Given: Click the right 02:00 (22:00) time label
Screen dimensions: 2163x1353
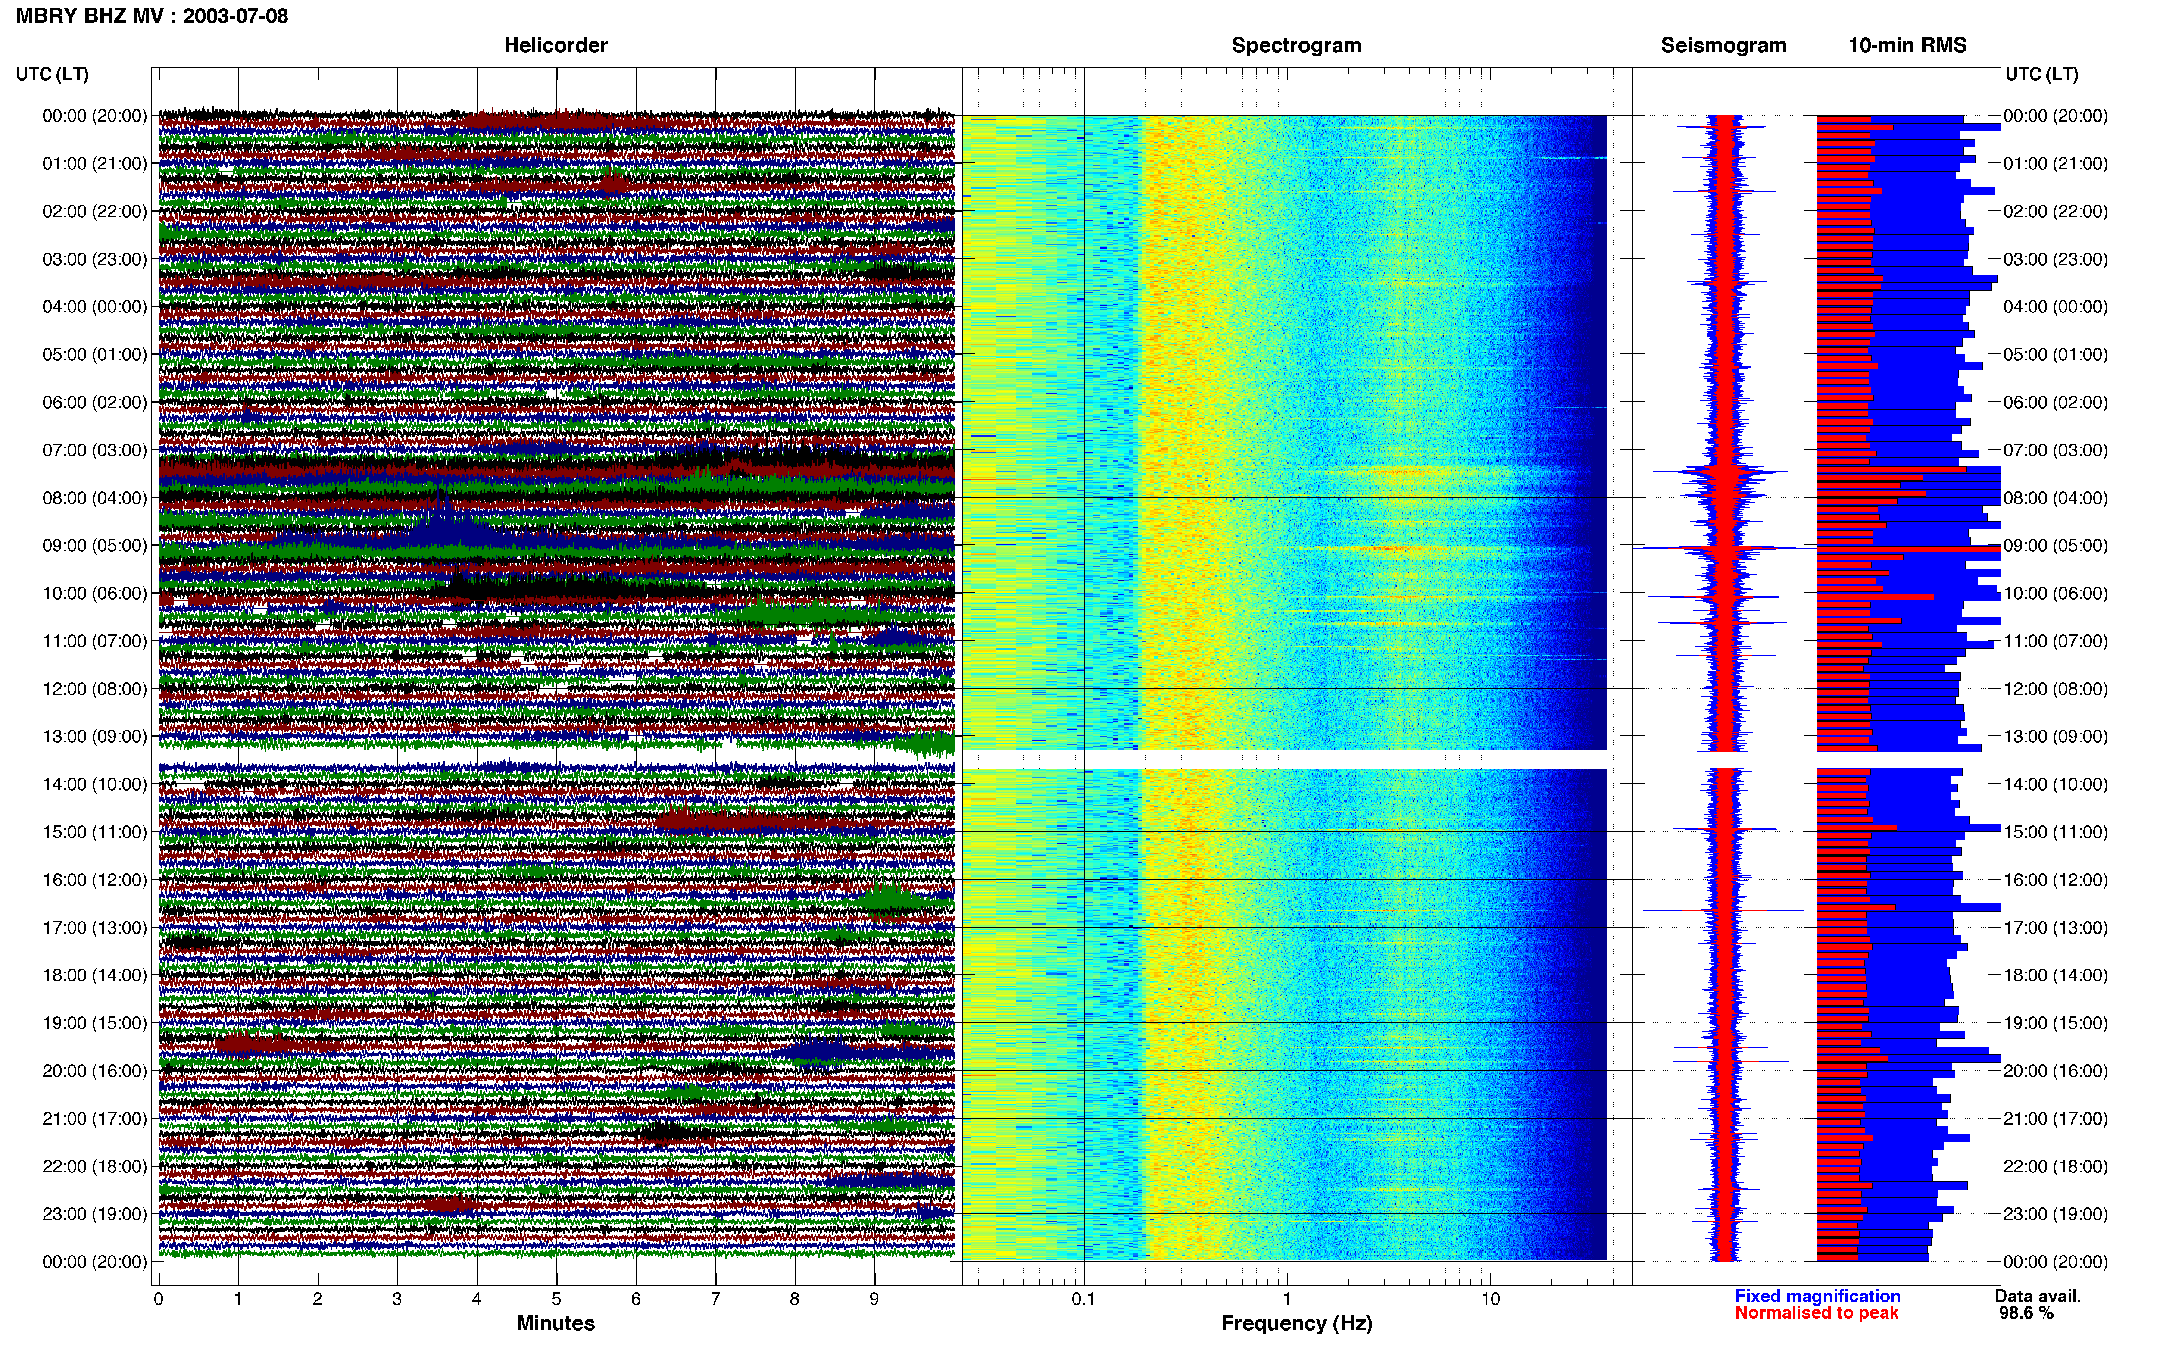Looking at the screenshot, I should pyautogui.click(x=2056, y=212).
